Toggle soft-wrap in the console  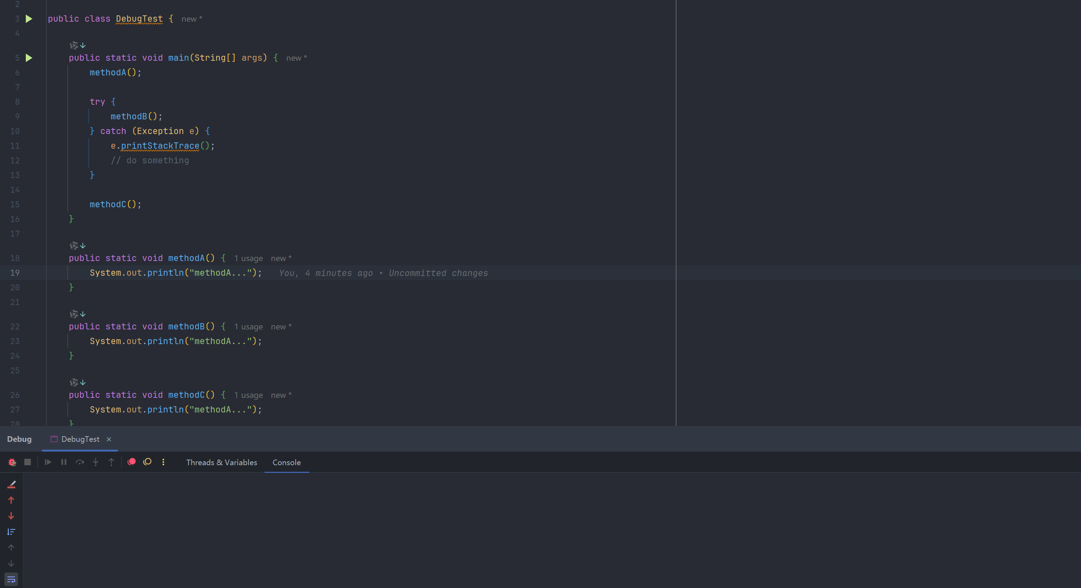tap(11, 580)
